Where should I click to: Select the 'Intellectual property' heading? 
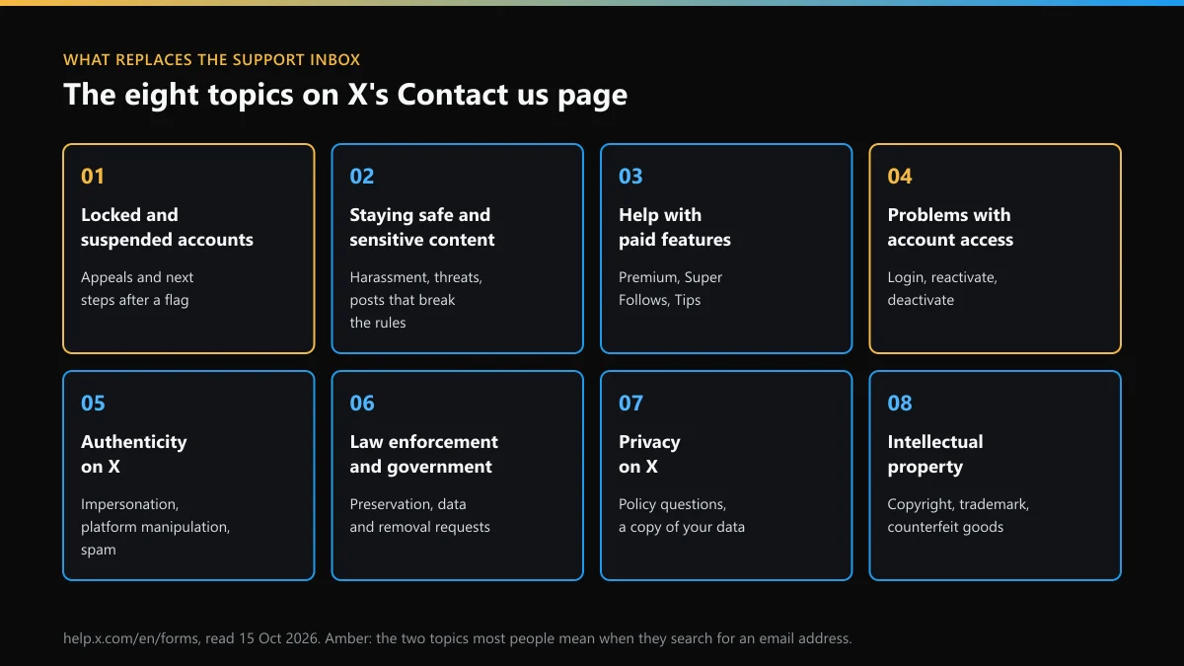(x=935, y=454)
